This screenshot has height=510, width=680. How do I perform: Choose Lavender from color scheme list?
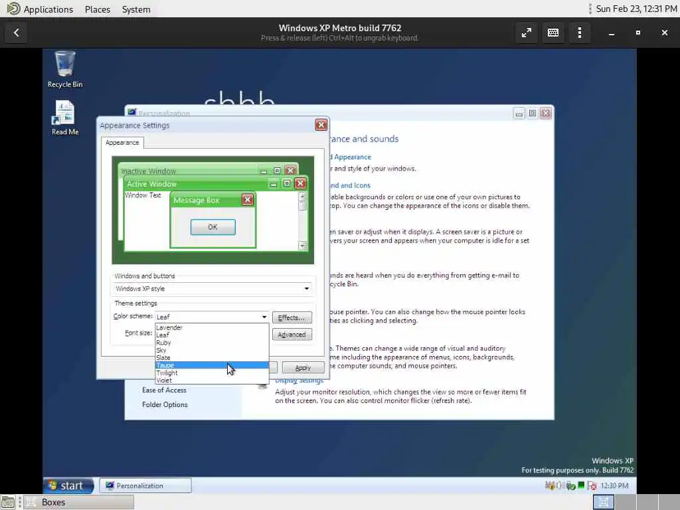[x=212, y=327]
